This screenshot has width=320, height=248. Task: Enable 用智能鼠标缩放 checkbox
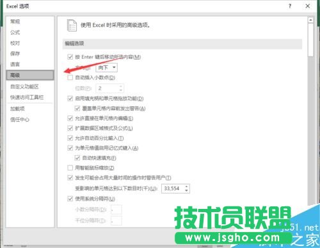click(70, 168)
